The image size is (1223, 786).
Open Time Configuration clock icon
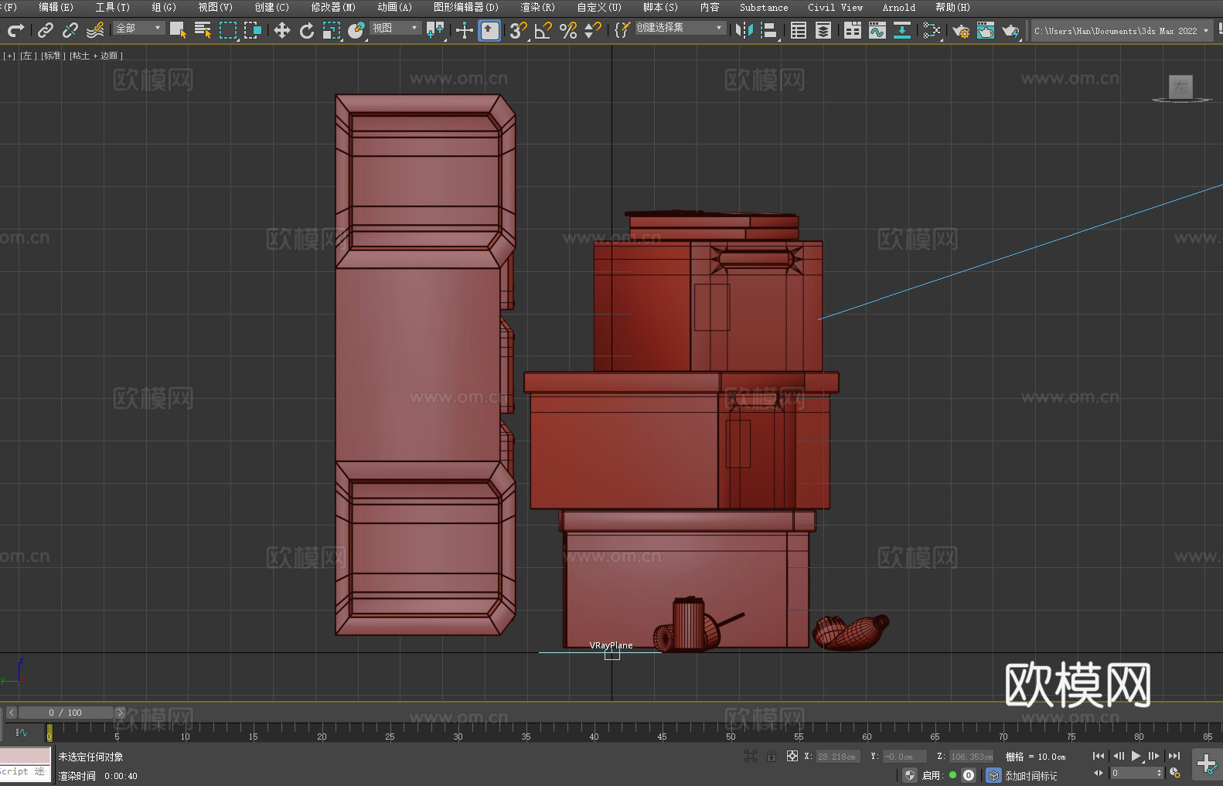[1175, 773]
